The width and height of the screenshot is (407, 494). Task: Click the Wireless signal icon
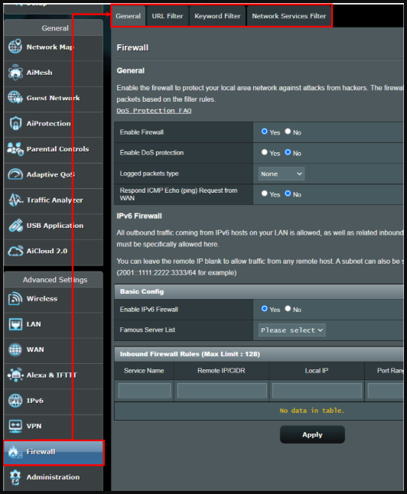(x=15, y=298)
